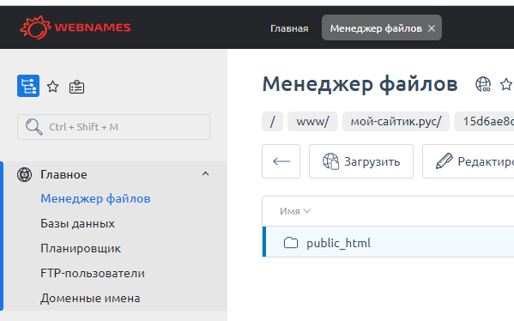Click the globe icon next to page title
Screen dimensions: 514x321
[x=483, y=84]
